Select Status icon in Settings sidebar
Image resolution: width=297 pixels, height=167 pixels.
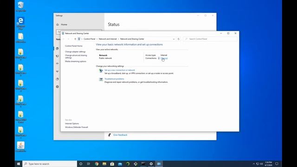pyautogui.click(x=57, y=48)
